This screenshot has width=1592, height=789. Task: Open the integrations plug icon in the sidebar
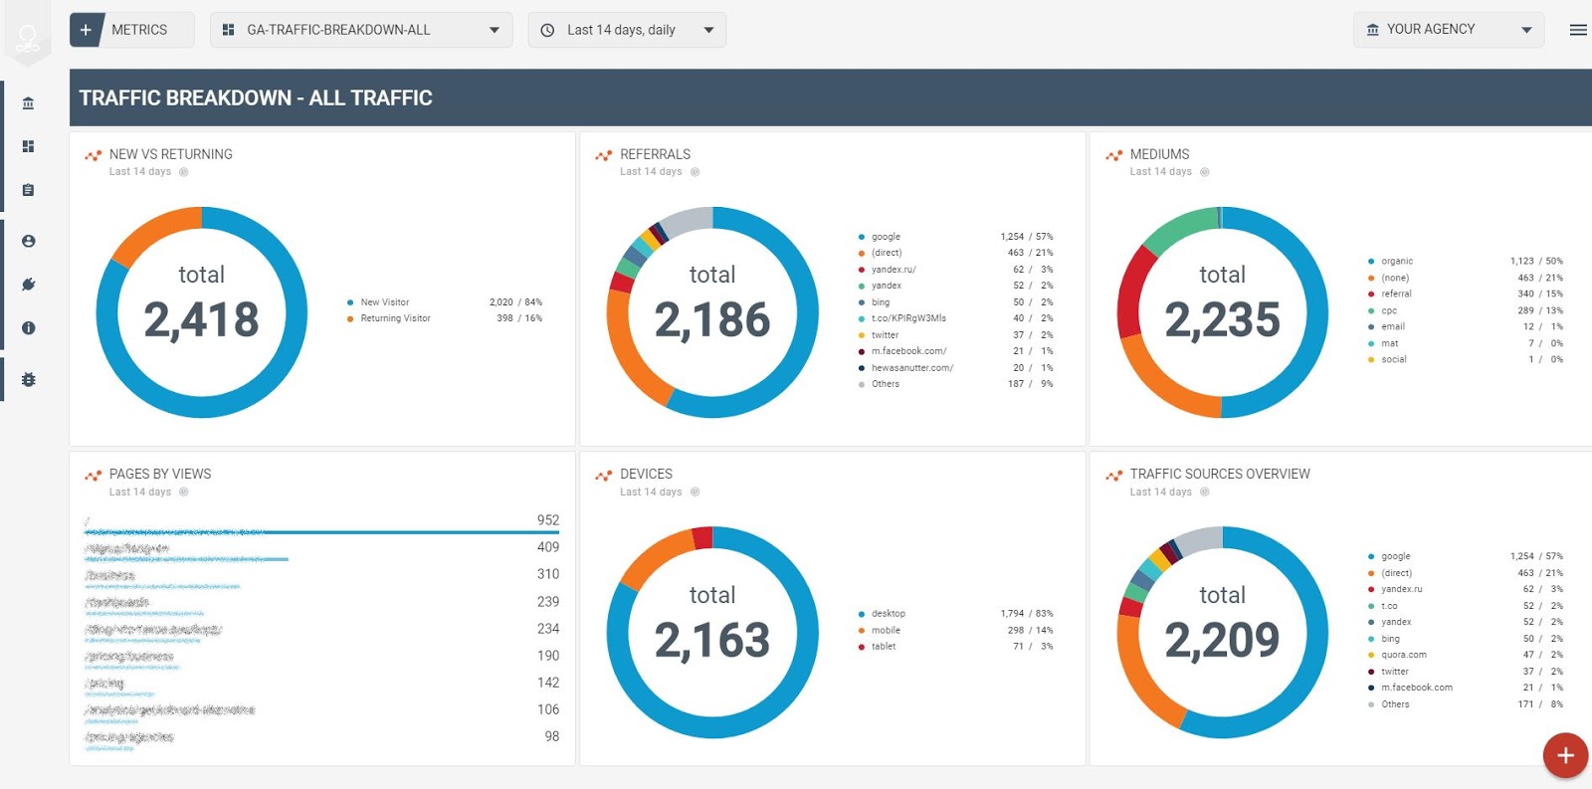28,285
